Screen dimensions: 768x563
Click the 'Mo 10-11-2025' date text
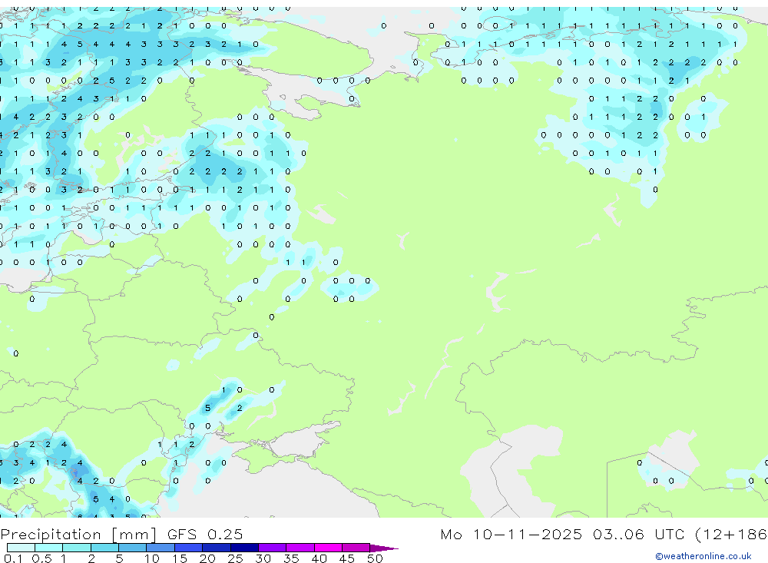pyautogui.click(x=511, y=534)
